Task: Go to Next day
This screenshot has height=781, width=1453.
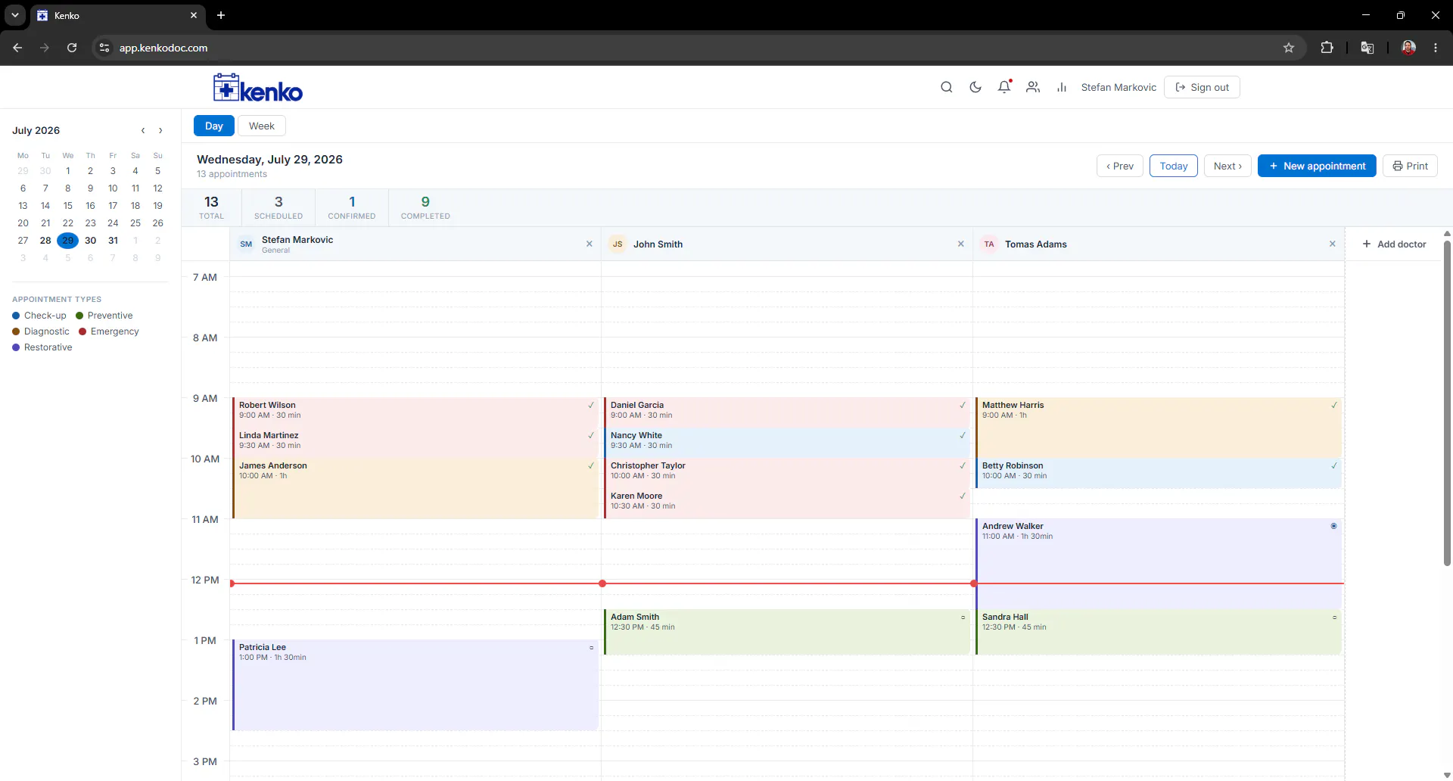Action: [1227, 166]
